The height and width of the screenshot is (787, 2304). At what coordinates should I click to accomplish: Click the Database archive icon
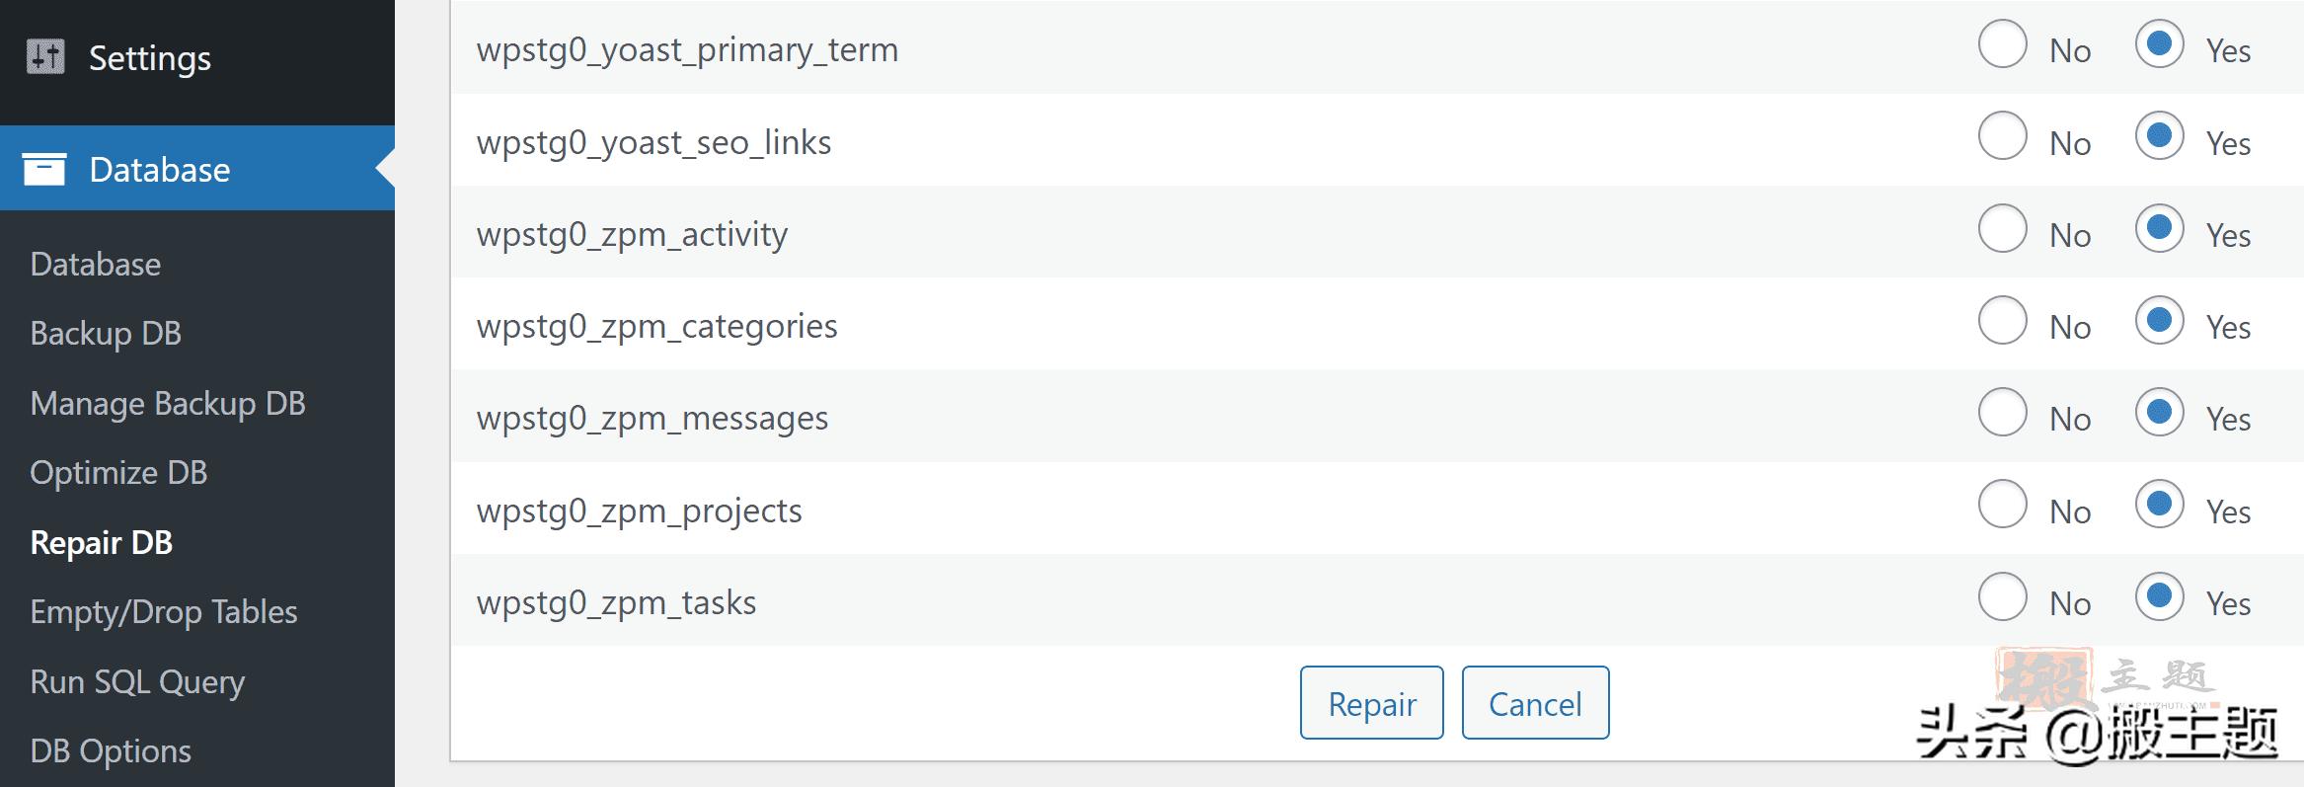pyautogui.click(x=44, y=170)
